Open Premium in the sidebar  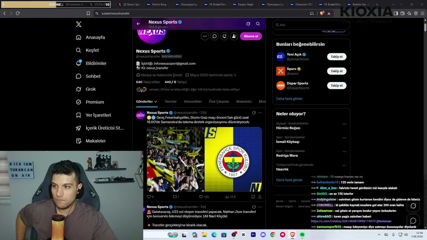click(x=90, y=102)
